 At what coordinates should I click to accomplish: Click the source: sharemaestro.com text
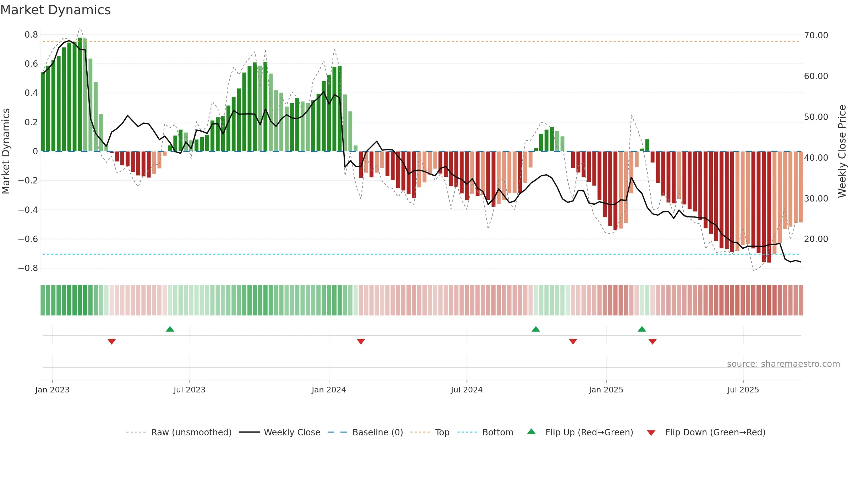(783, 364)
